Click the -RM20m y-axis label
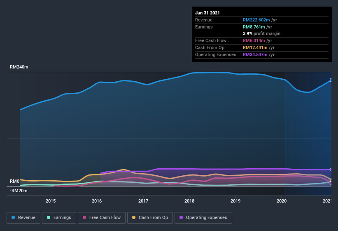This screenshot has width=338, height=231. click(19, 191)
